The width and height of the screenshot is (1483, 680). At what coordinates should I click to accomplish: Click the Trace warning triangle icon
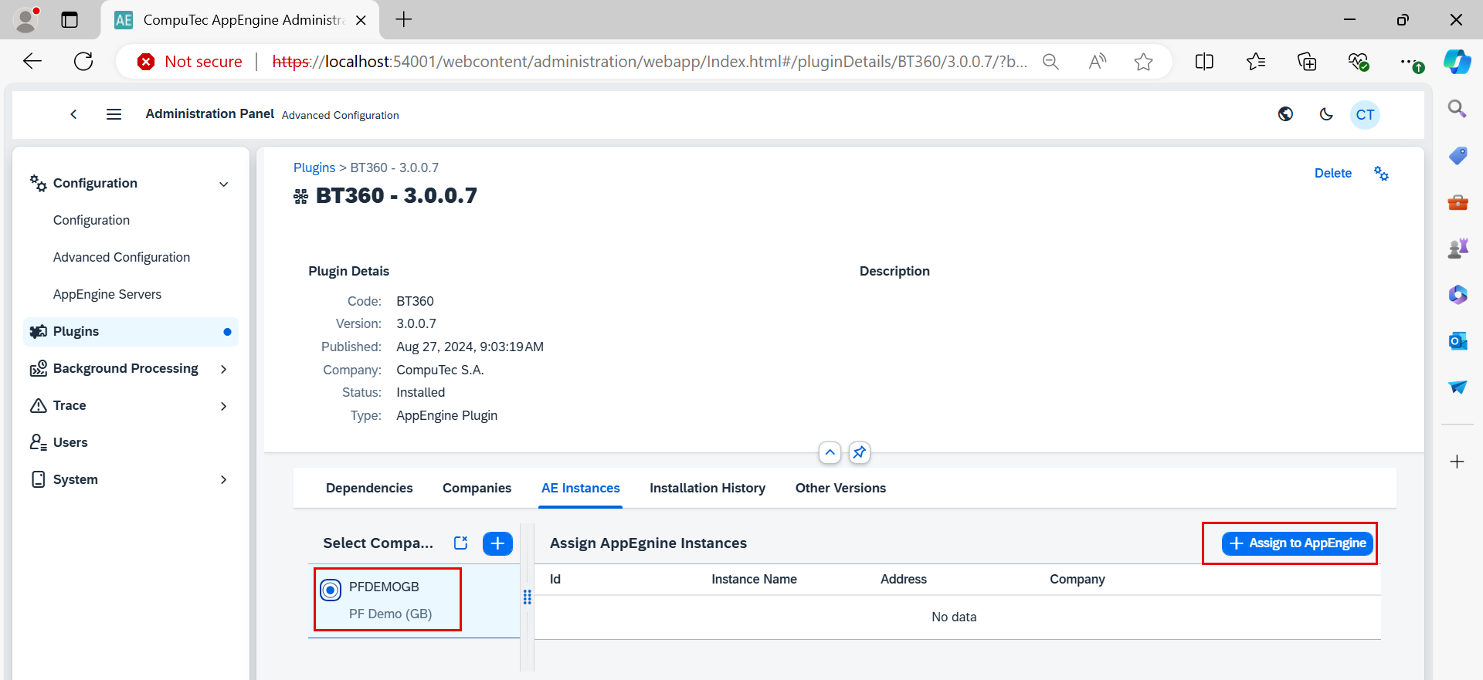pos(38,405)
